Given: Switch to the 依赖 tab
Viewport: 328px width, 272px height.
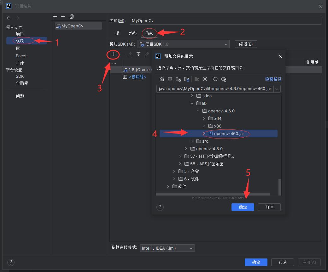Looking at the screenshot, I should coord(149,33).
